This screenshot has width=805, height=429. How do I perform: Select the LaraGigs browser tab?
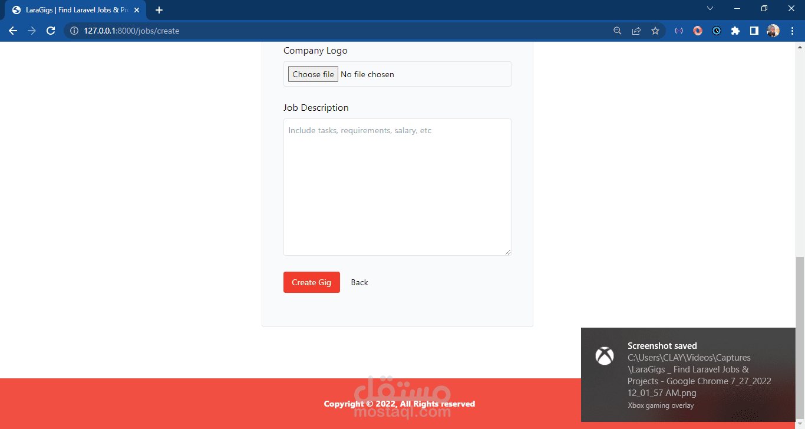[x=75, y=10]
